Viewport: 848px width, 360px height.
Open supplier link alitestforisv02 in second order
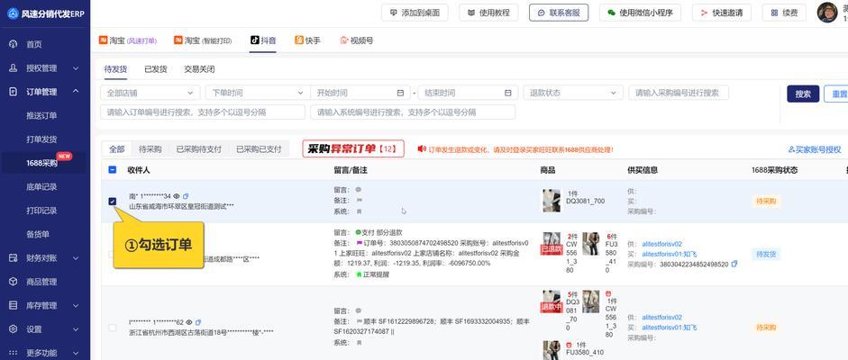click(661, 244)
